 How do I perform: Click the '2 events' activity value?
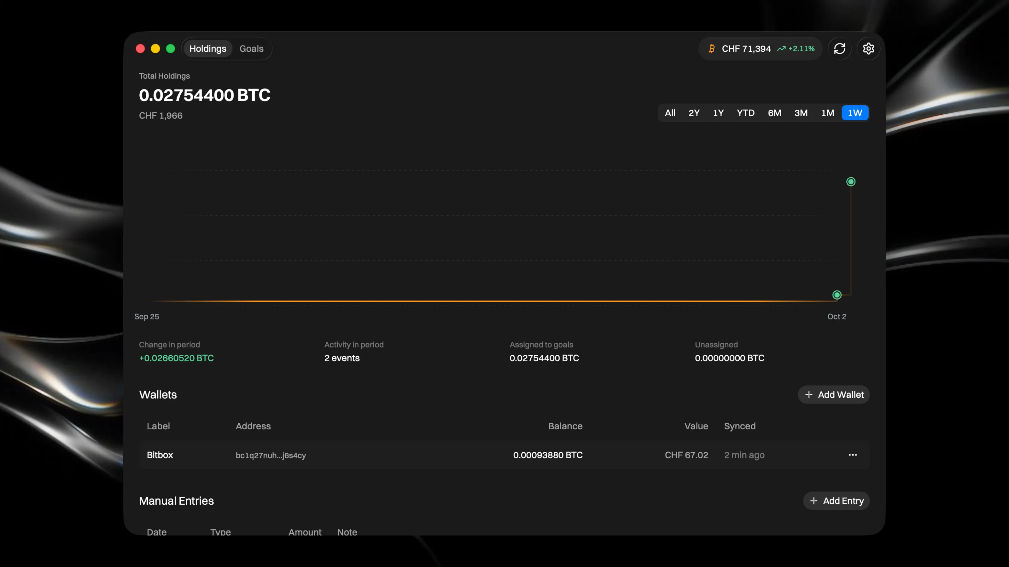point(341,358)
